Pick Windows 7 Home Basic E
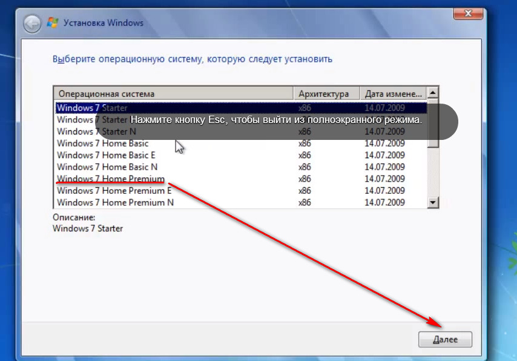This screenshot has height=361, width=517. tap(106, 155)
